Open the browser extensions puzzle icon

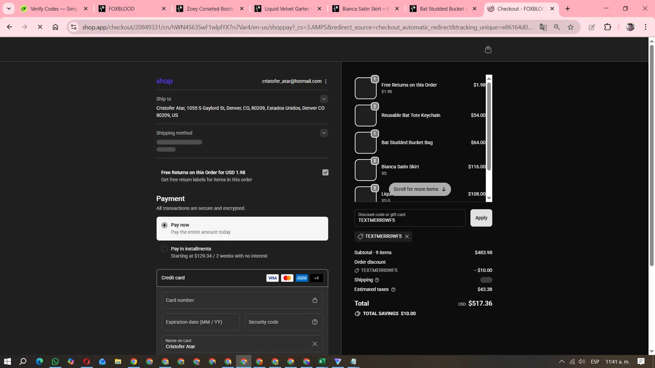(607, 27)
